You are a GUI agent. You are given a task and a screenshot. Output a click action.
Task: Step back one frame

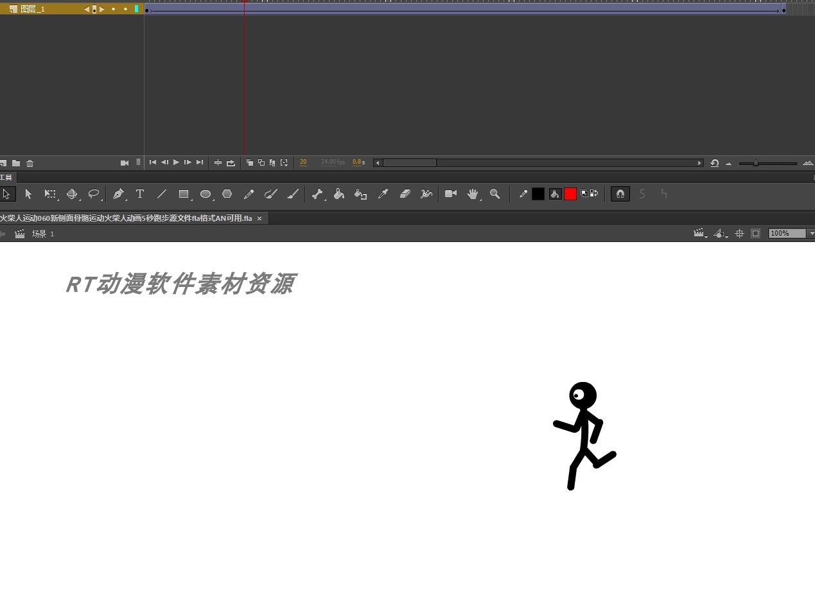click(164, 162)
